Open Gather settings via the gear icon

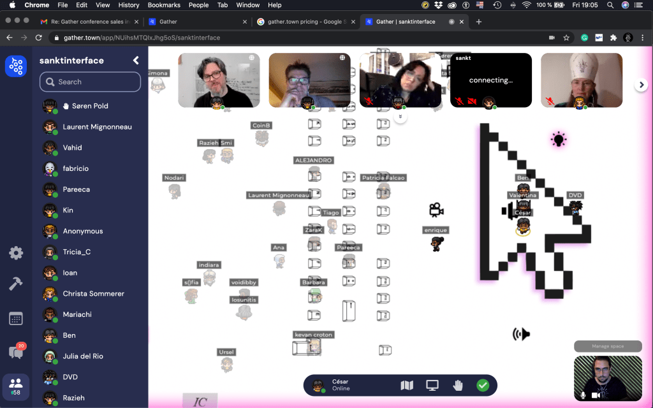click(16, 253)
